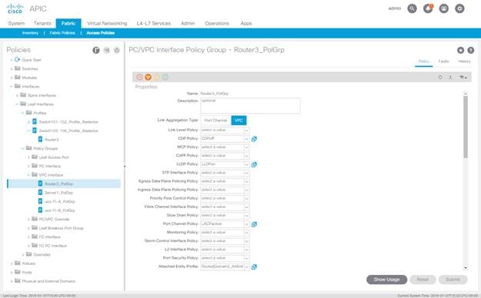The width and height of the screenshot is (481, 298).
Task: Click the download icon in properties toolbar
Action: coord(450,78)
